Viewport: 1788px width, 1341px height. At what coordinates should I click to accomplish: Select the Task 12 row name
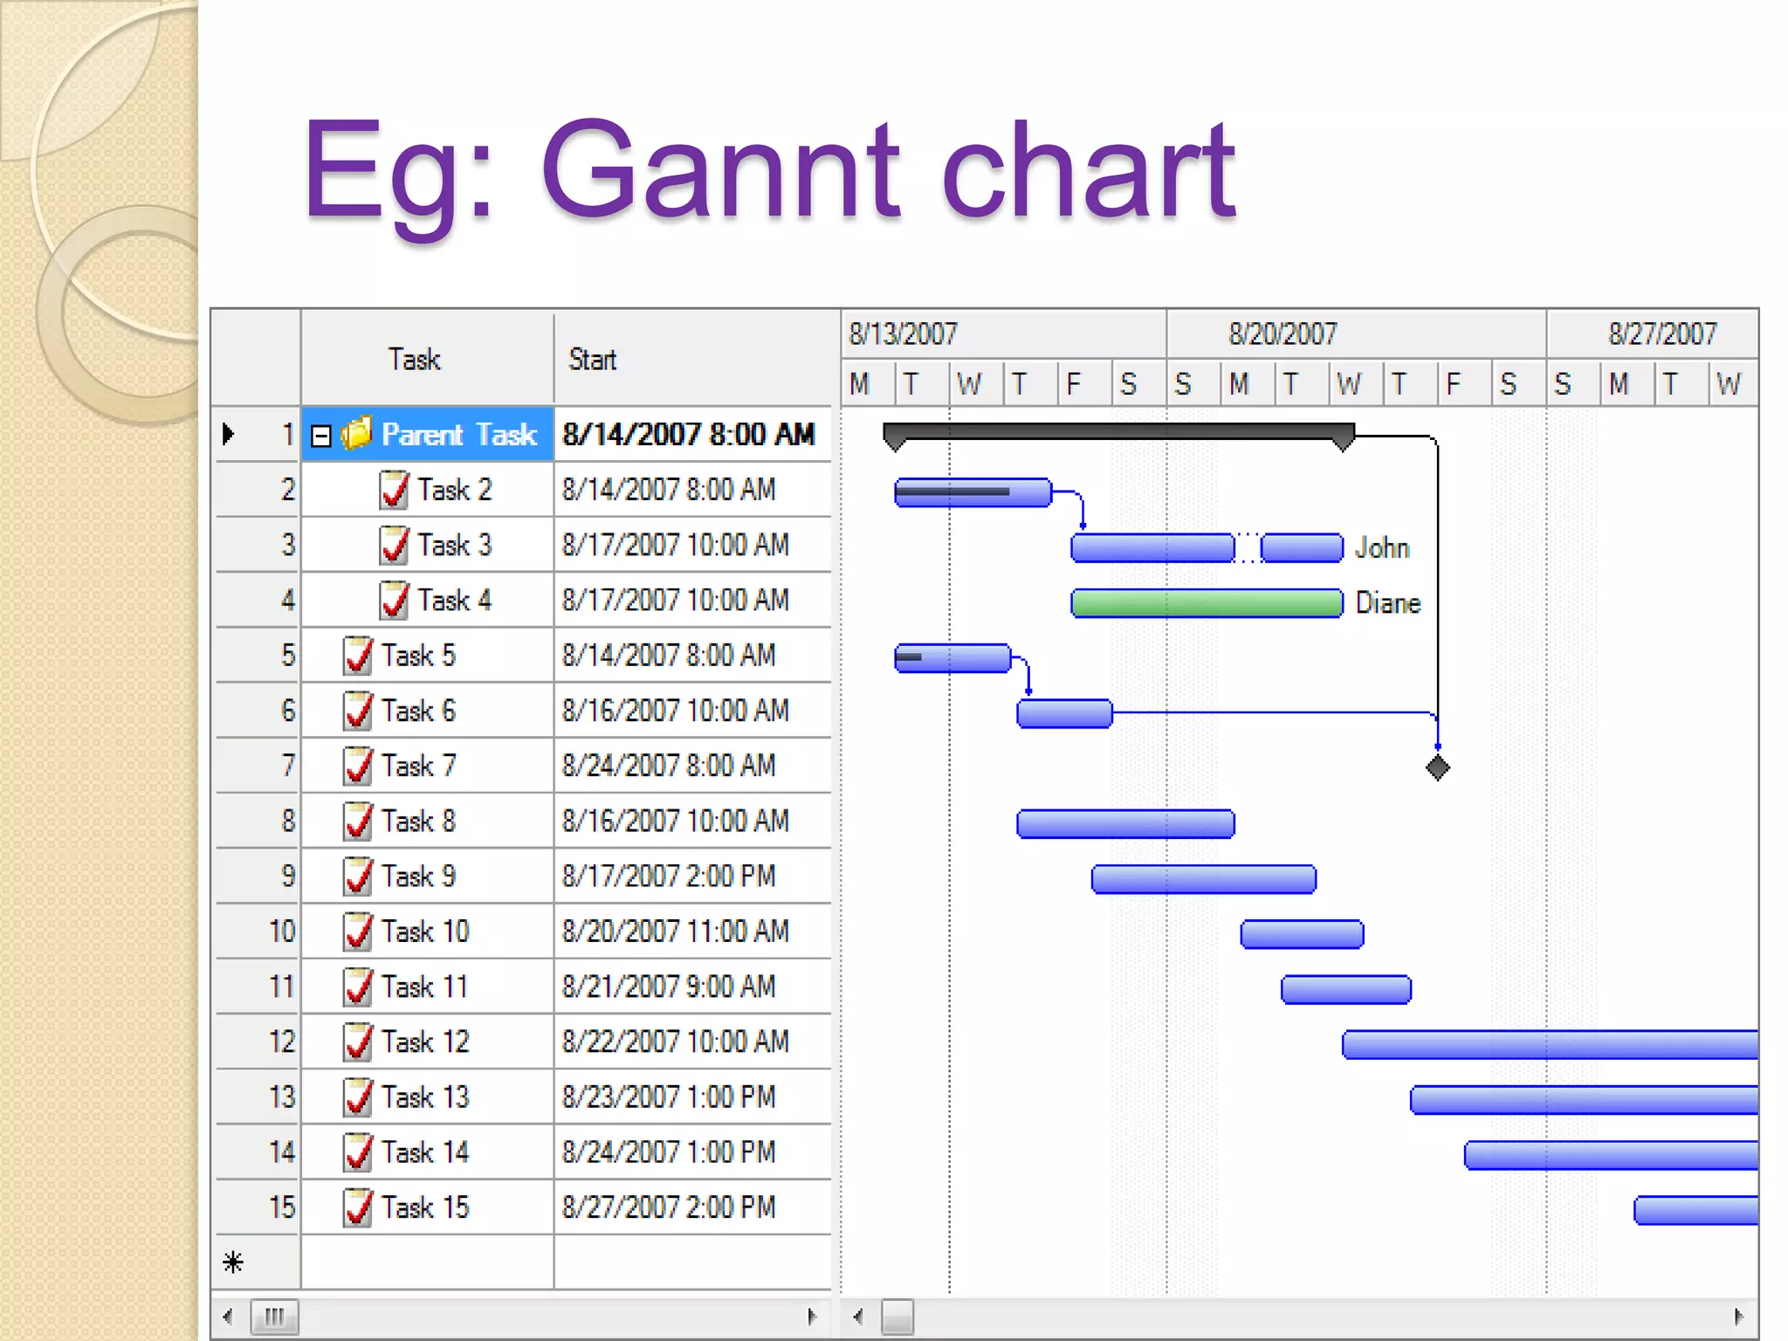(425, 1042)
